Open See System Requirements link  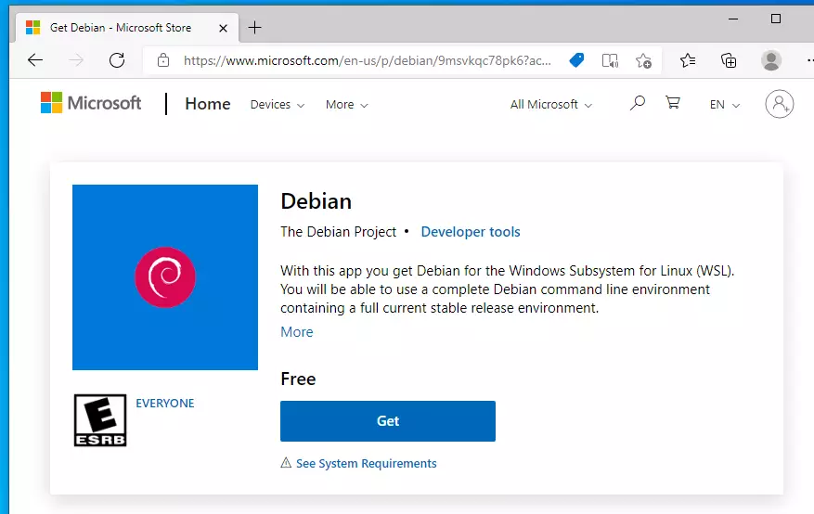coord(366,463)
